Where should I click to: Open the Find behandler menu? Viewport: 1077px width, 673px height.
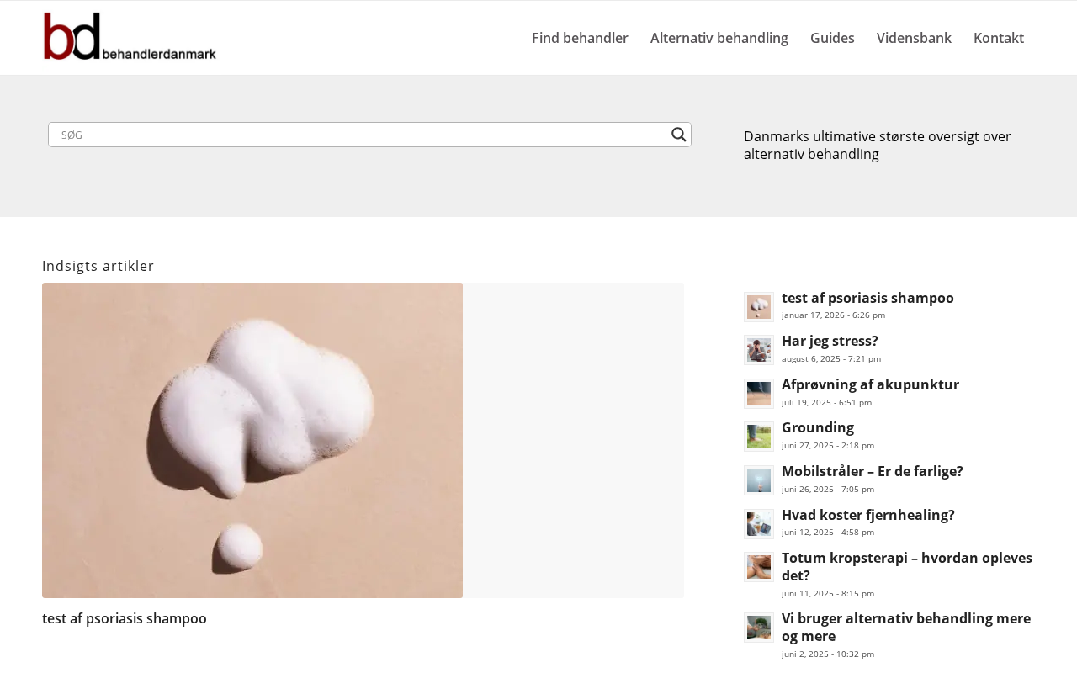(x=580, y=38)
